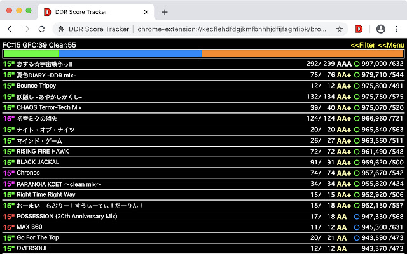
Task: Click the green FC segment of progress bar
Action: coord(31,53)
